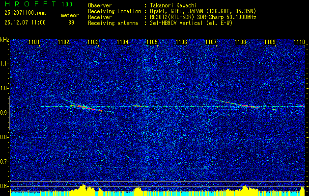Click the Observer label
Screen dimensions: 309x196
100,5
